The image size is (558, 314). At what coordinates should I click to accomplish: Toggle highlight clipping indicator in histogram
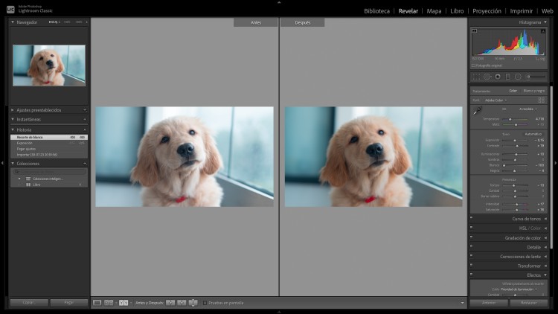click(543, 31)
